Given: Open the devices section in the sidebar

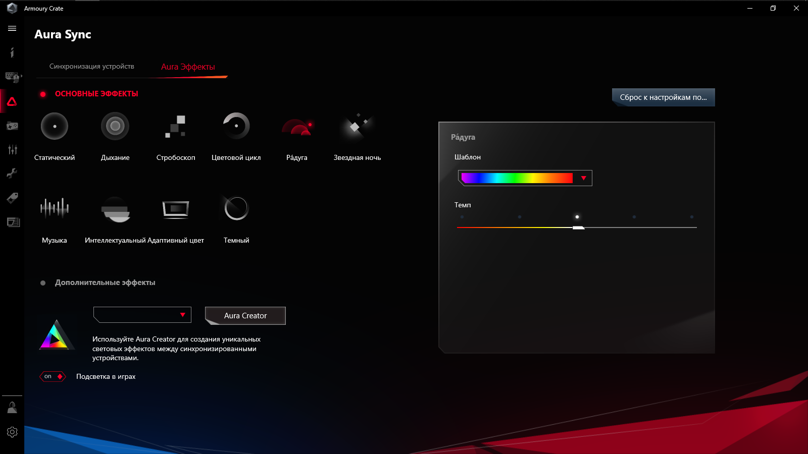Looking at the screenshot, I should tap(12, 77).
